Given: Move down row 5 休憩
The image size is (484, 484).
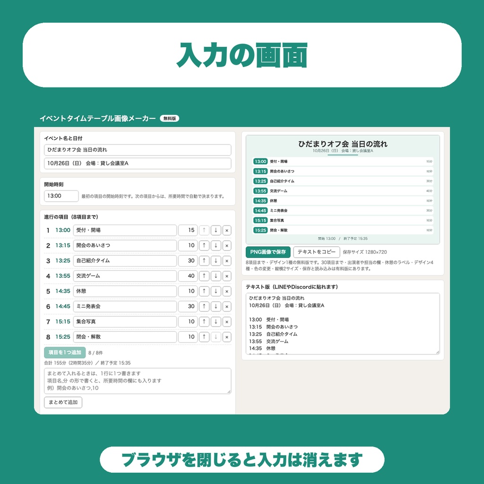Looking at the screenshot, I should 216,291.
